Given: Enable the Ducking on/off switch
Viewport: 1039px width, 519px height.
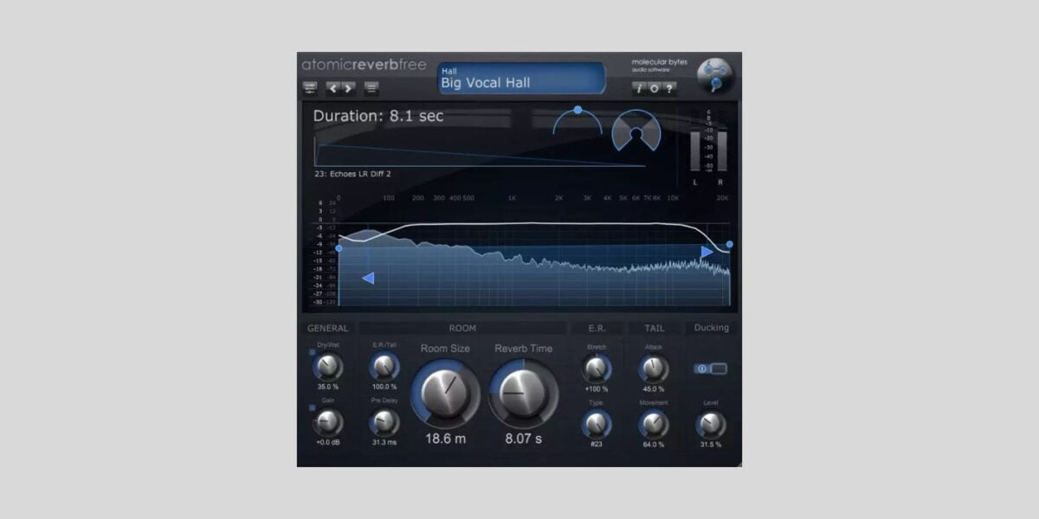Looking at the screenshot, I should (708, 369).
